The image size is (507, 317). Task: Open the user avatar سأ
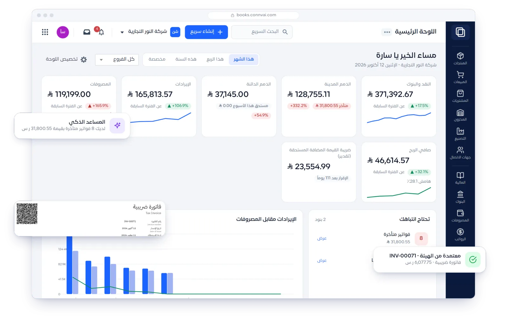[63, 32]
